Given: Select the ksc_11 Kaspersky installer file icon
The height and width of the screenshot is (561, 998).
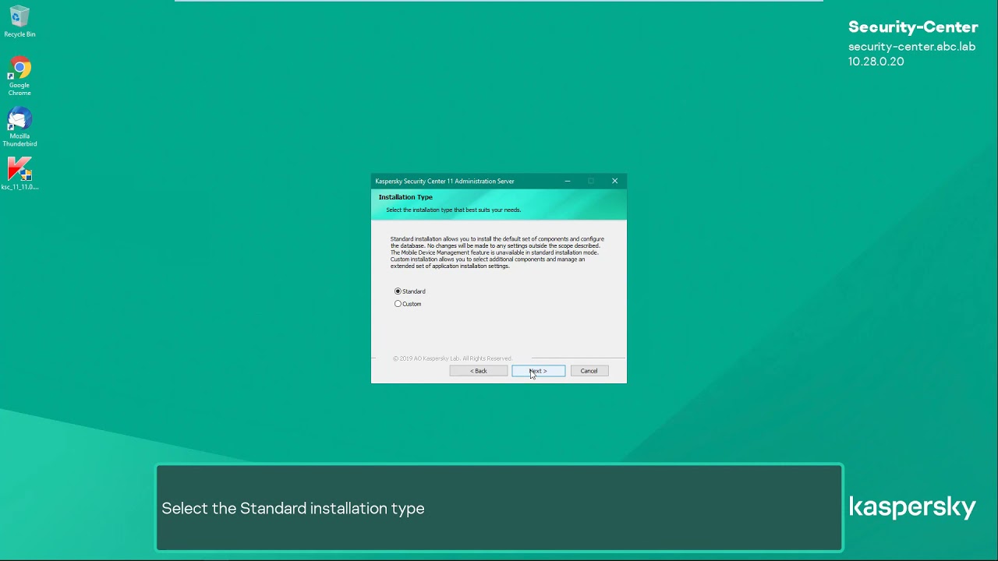Looking at the screenshot, I should pos(19,174).
